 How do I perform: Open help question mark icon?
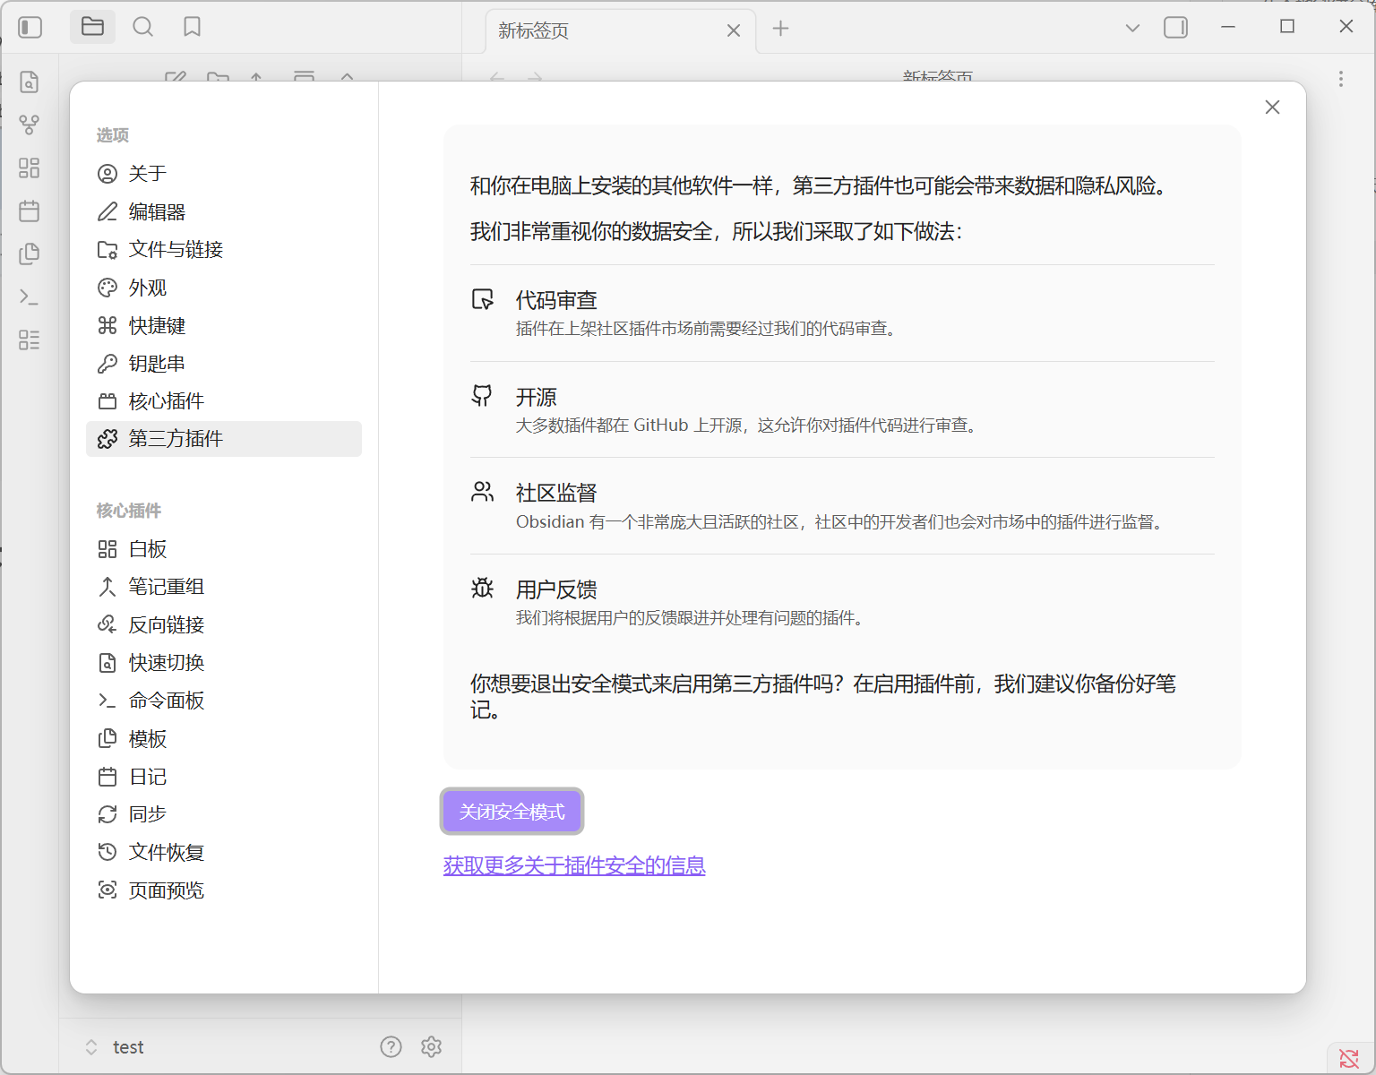pos(391,1046)
